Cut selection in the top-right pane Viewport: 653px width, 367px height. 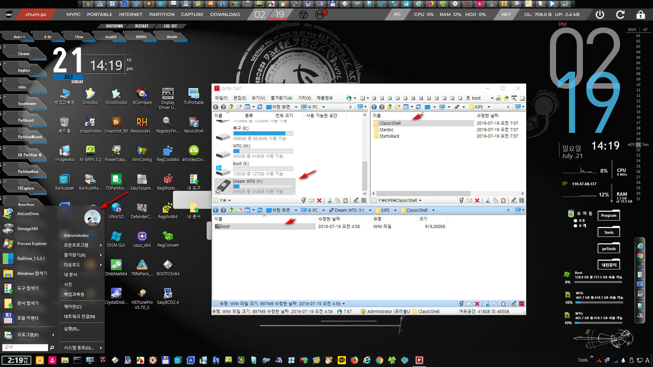tap(488, 200)
